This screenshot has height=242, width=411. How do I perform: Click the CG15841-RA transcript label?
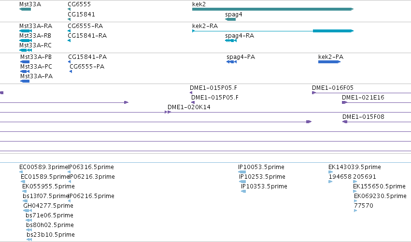click(x=87, y=36)
